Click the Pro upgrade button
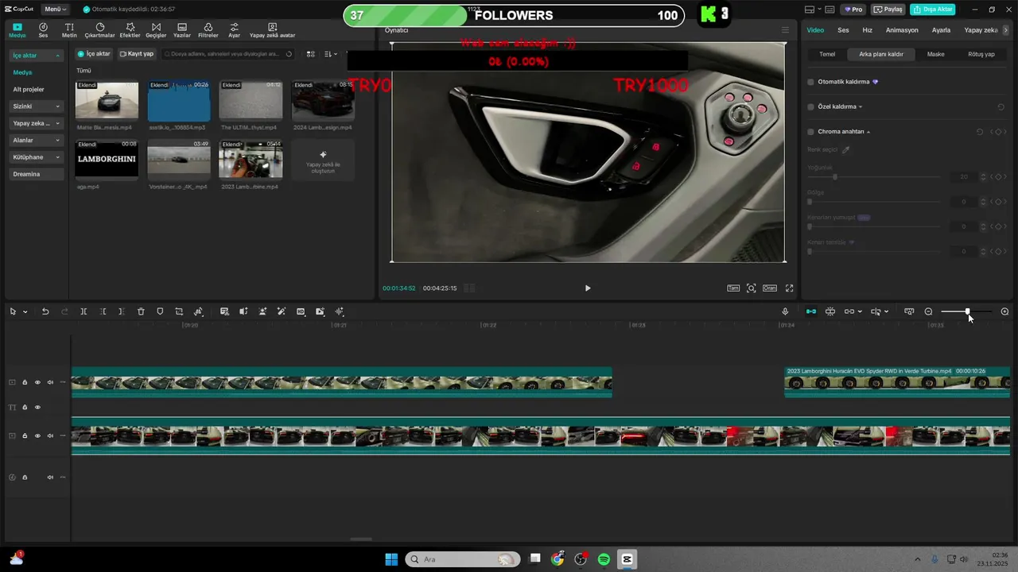 click(854, 10)
